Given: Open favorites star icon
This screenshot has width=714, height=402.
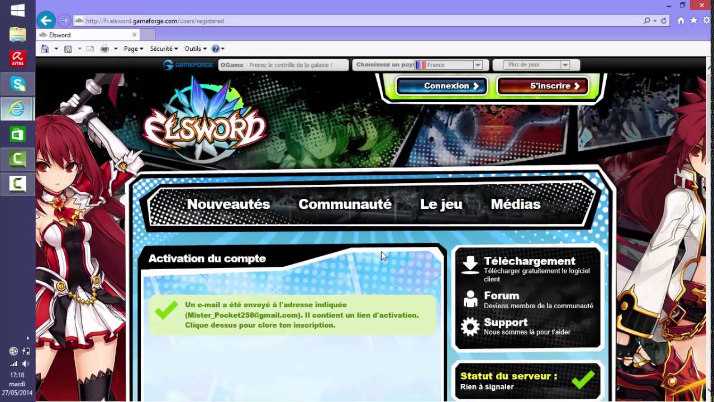Looking at the screenshot, I should (694, 21).
